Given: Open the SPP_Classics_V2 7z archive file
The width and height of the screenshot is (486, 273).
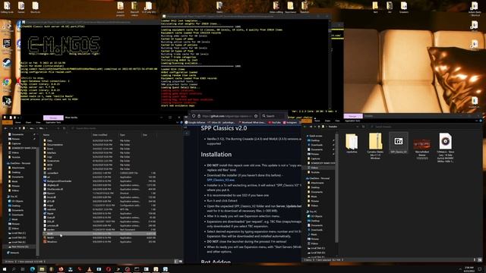Looking at the screenshot, I should [398, 143].
